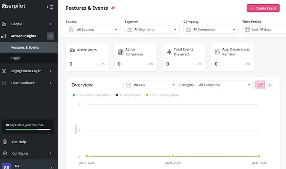Open the Engagement Layer menu item

29,71
